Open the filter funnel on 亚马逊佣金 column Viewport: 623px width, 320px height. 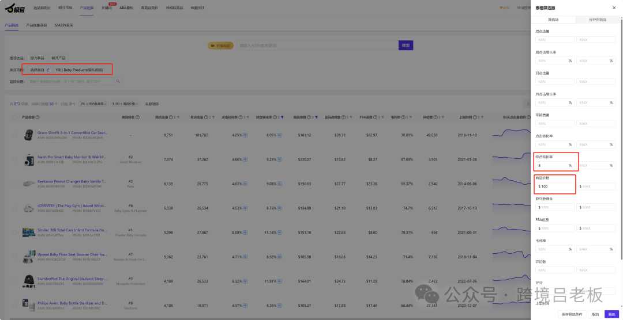[x=351, y=117]
